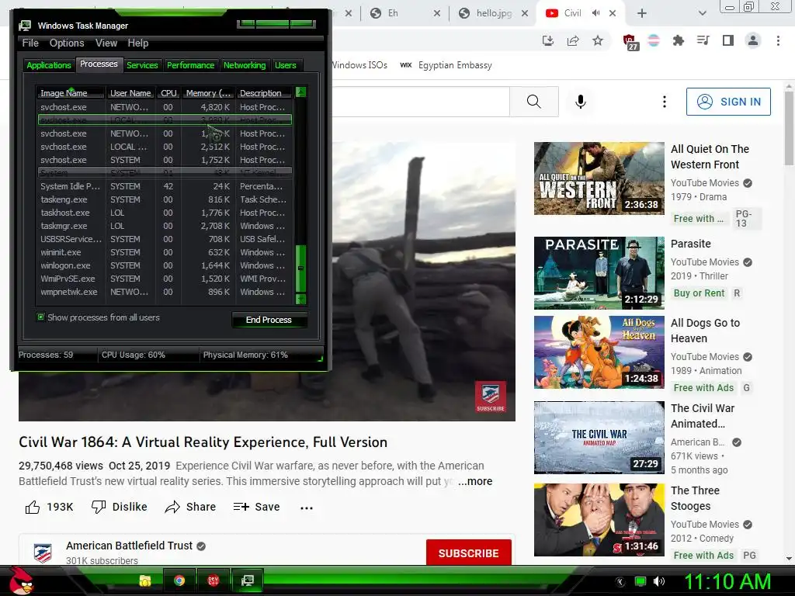Image resolution: width=795 pixels, height=596 pixels.
Task: Click the SIGN IN button
Action: point(728,102)
